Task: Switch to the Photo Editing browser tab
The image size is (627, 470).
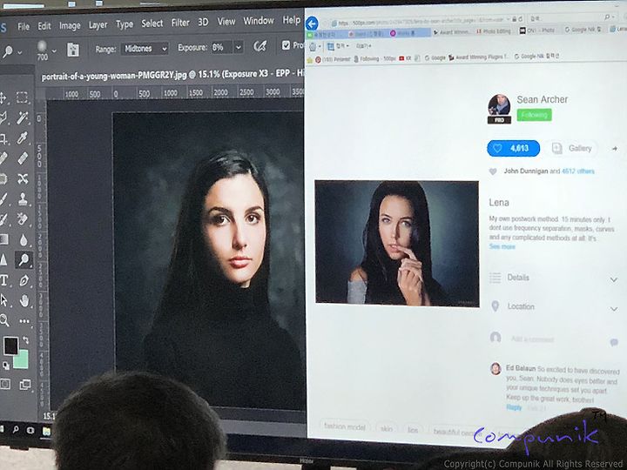Action: 493,31
